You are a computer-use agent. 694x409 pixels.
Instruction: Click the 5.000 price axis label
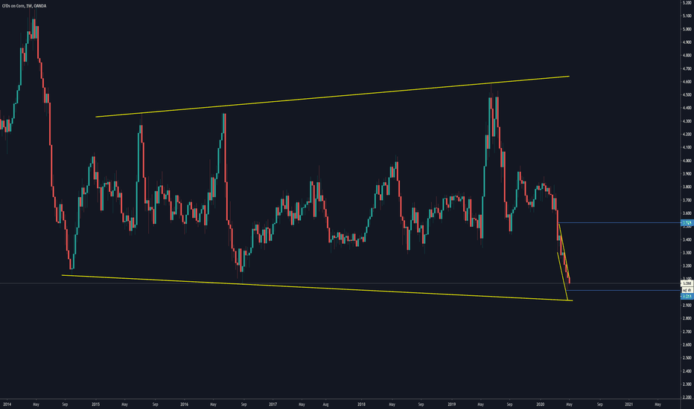pos(687,29)
